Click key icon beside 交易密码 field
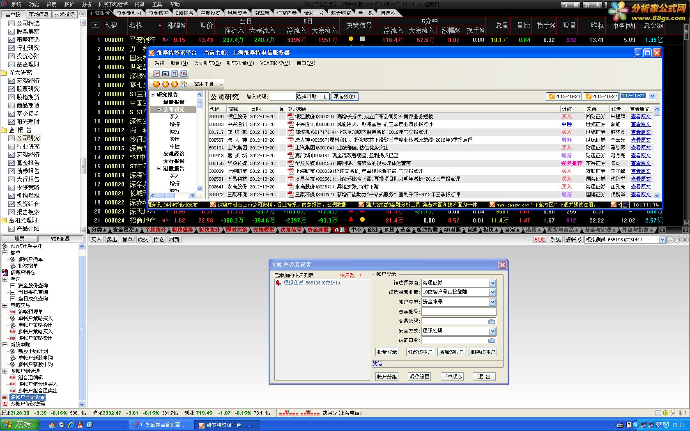 click(x=492, y=321)
